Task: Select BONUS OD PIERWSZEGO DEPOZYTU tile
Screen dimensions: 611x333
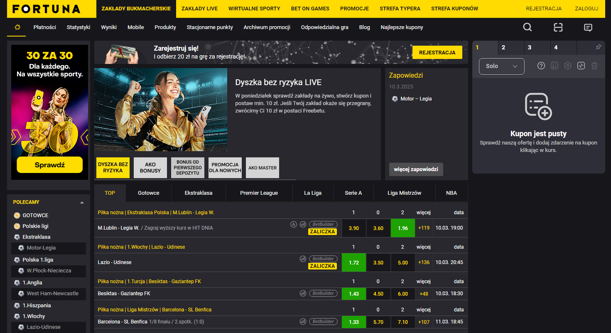Action: point(188,168)
